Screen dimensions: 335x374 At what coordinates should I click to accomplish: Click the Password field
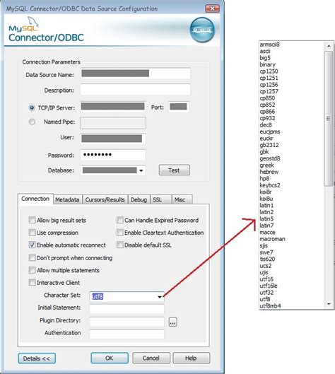(x=113, y=155)
